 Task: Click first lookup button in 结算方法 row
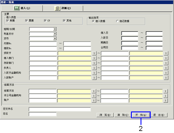94,91
